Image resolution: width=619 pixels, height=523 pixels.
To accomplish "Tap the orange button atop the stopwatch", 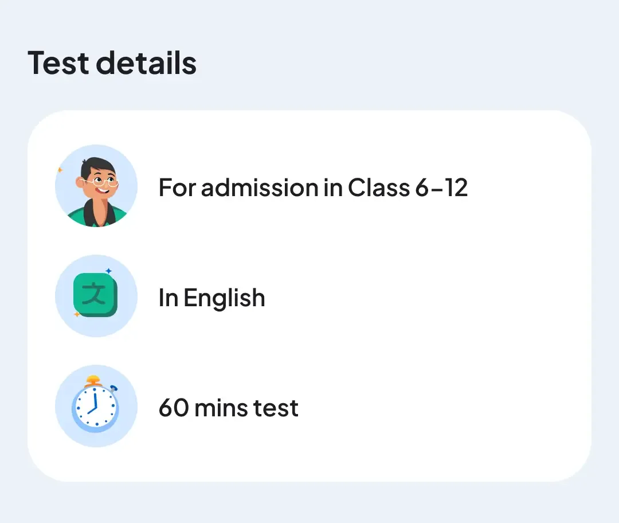I will click(x=93, y=381).
